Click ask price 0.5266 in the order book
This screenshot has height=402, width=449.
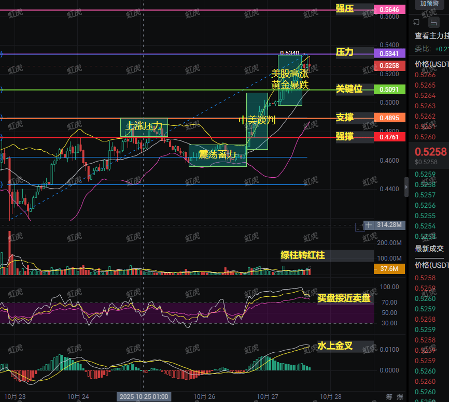tap(425, 75)
